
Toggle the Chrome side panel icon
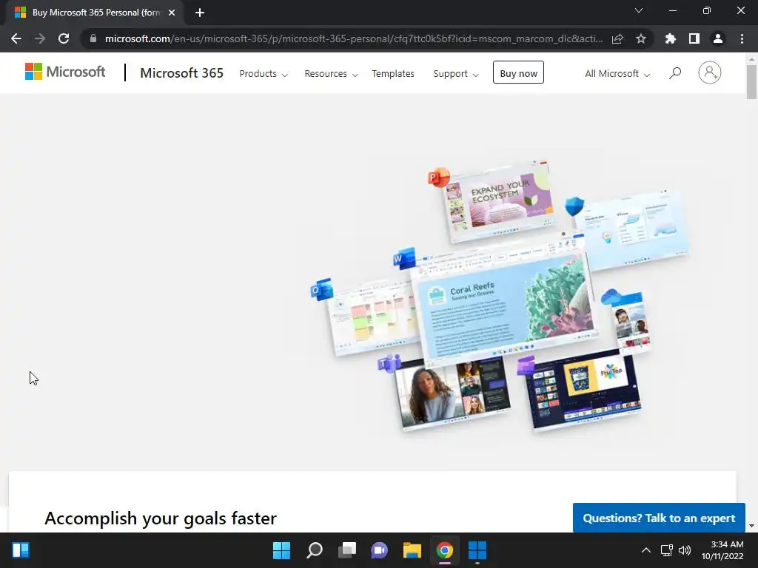click(x=694, y=38)
